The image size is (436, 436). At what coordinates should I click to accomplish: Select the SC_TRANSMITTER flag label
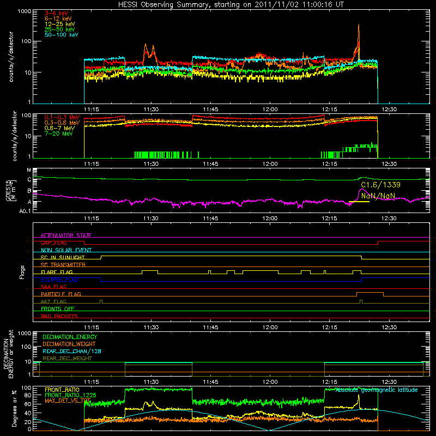point(63,264)
